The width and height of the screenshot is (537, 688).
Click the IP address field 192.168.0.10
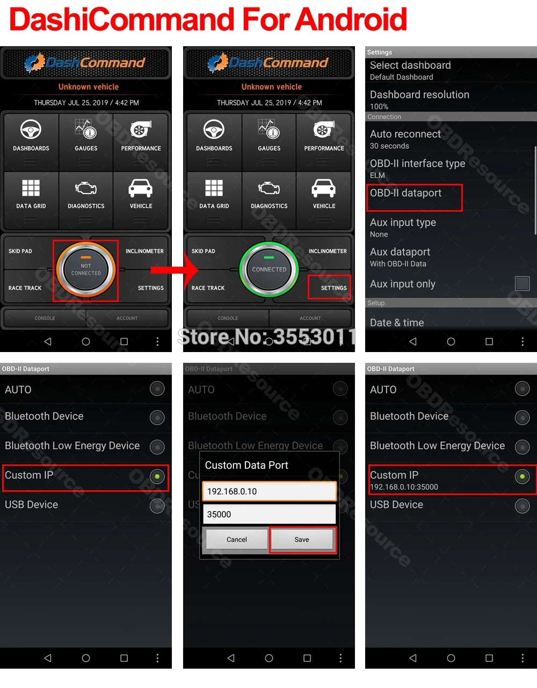tap(269, 491)
